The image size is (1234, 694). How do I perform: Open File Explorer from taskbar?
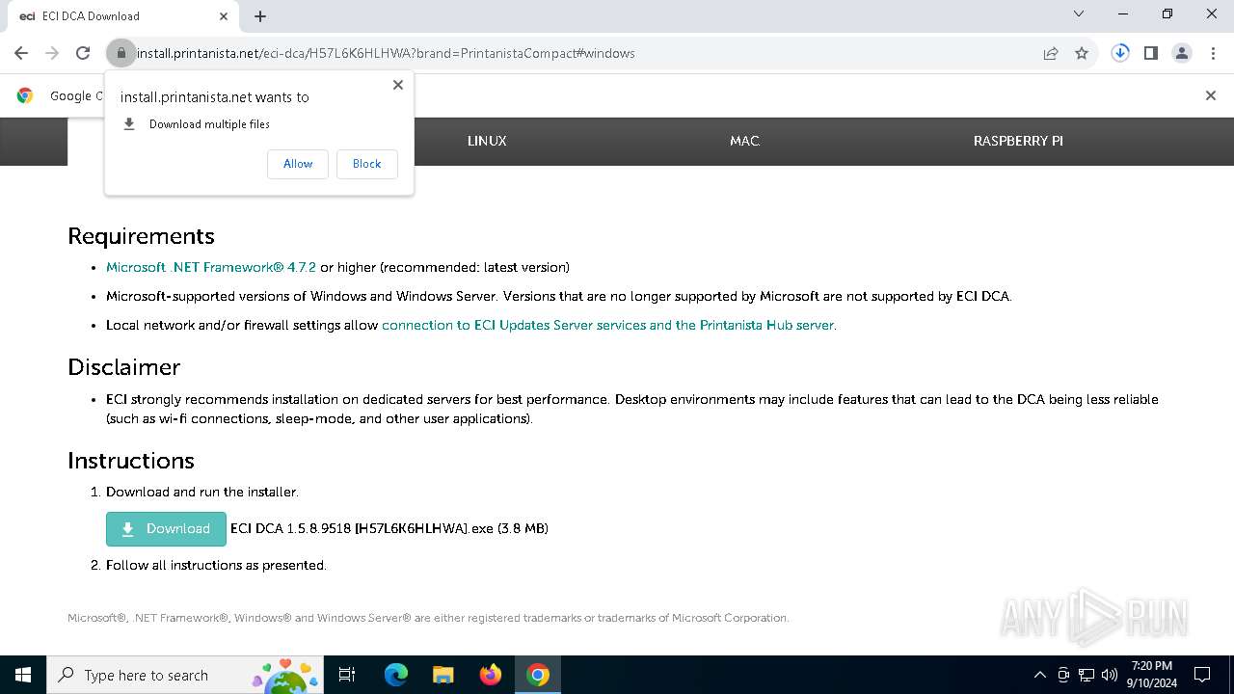(x=443, y=675)
